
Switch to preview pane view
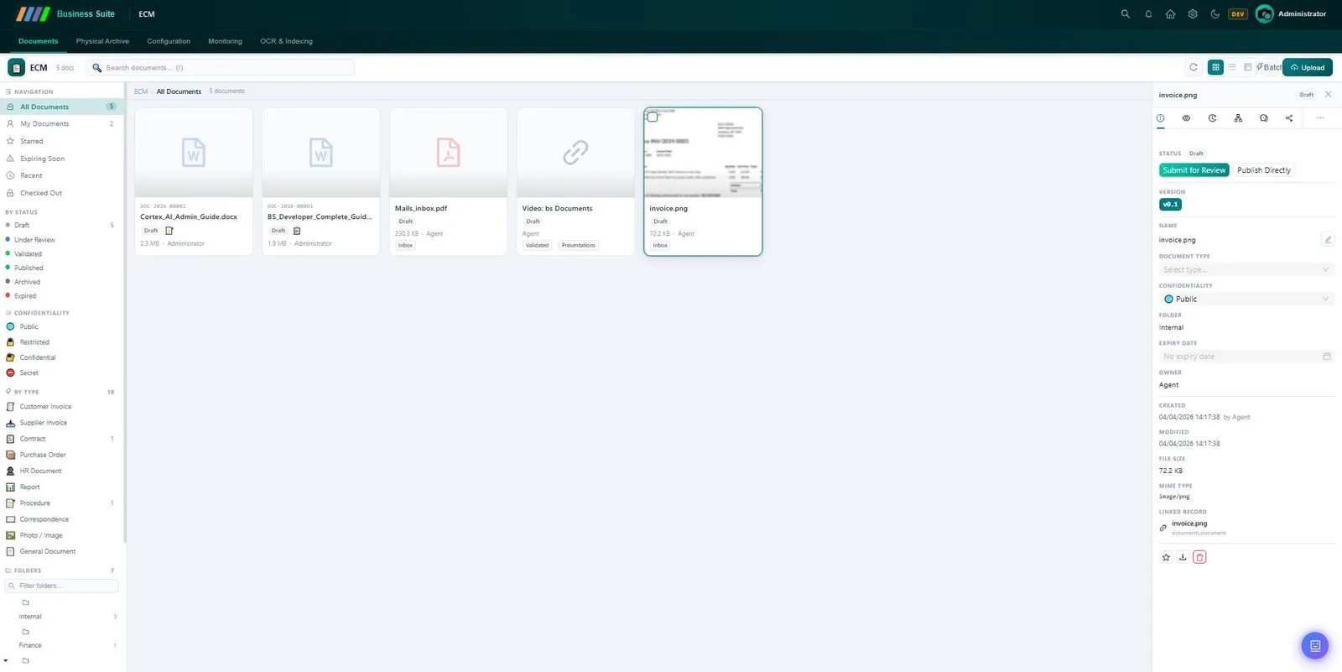coord(1248,67)
